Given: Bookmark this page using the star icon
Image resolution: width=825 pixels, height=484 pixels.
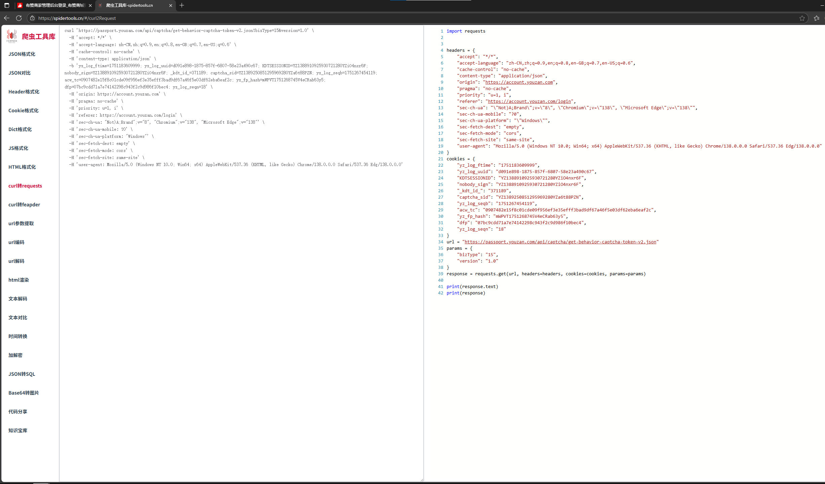Looking at the screenshot, I should click(x=802, y=18).
